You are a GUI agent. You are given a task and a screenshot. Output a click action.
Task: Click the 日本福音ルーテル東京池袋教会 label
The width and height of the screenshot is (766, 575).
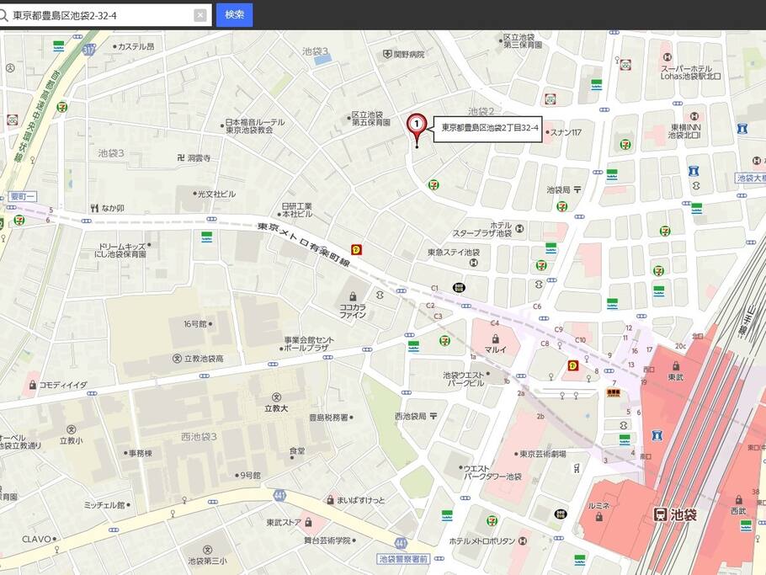[254, 126]
